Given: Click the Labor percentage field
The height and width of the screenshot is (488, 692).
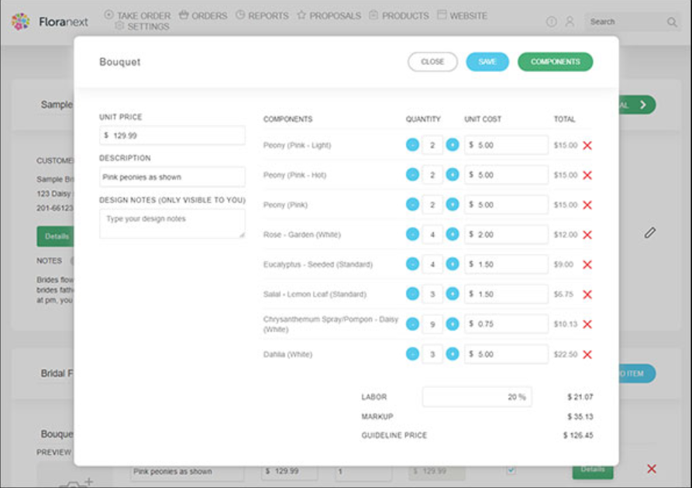Looking at the screenshot, I should tap(477, 397).
